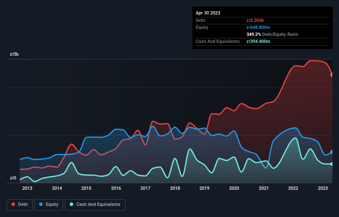Click the red Debt endpoint marker
The width and height of the screenshot is (339, 217).
coord(332,75)
